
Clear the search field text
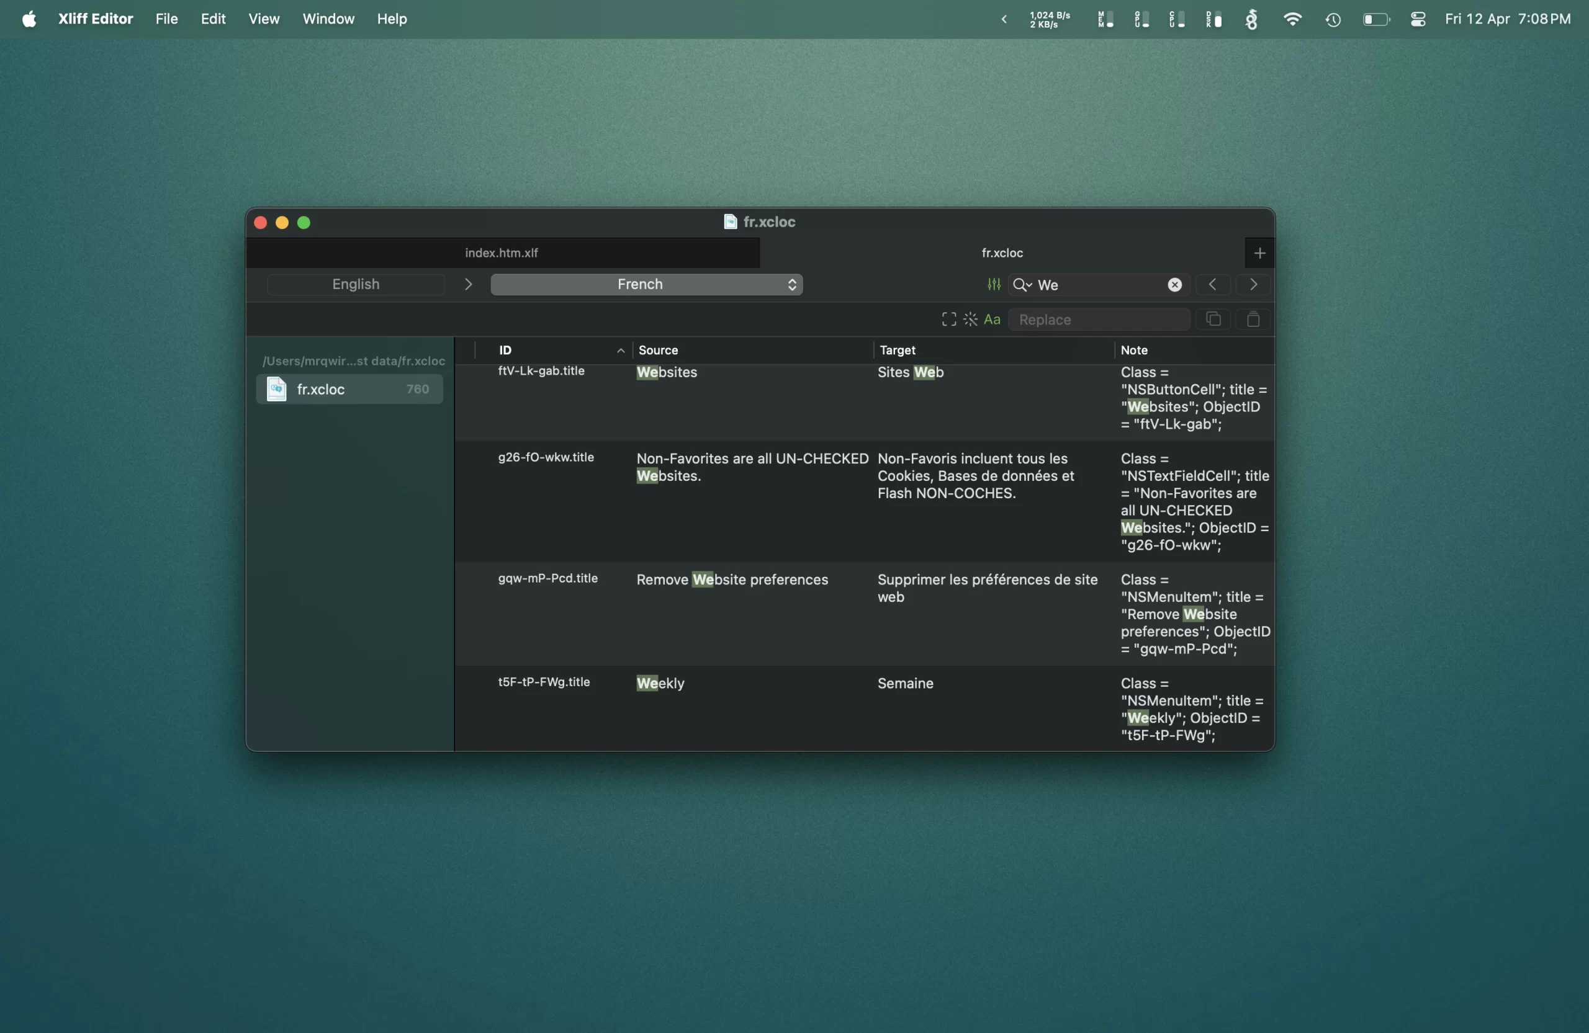(x=1174, y=285)
